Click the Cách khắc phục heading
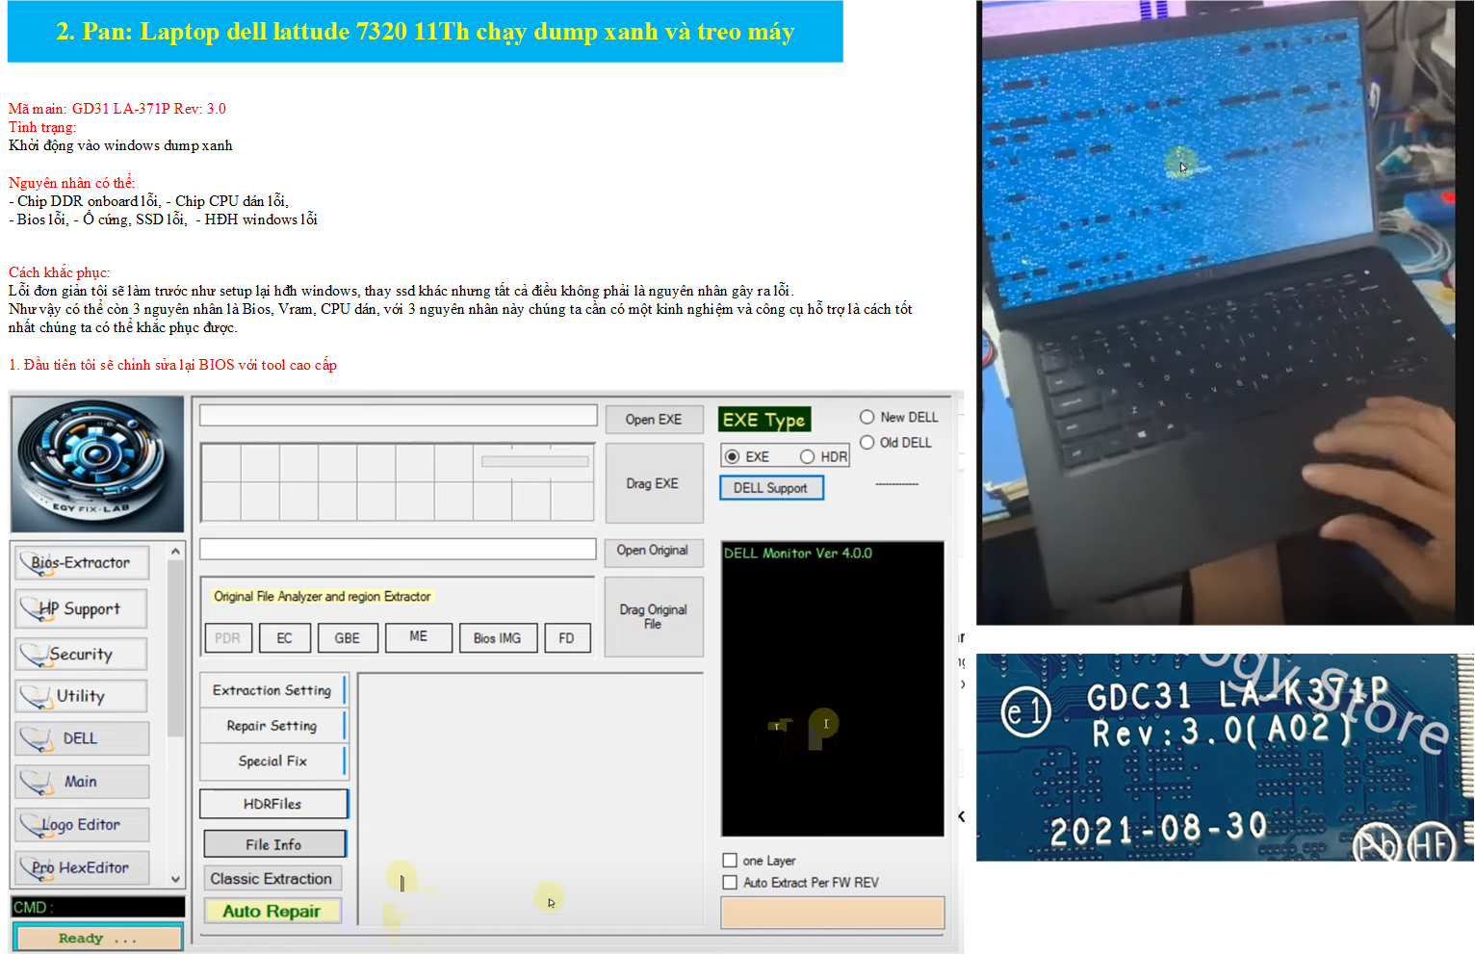Viewport: 1475px width, 954px height. click(60, 272)
